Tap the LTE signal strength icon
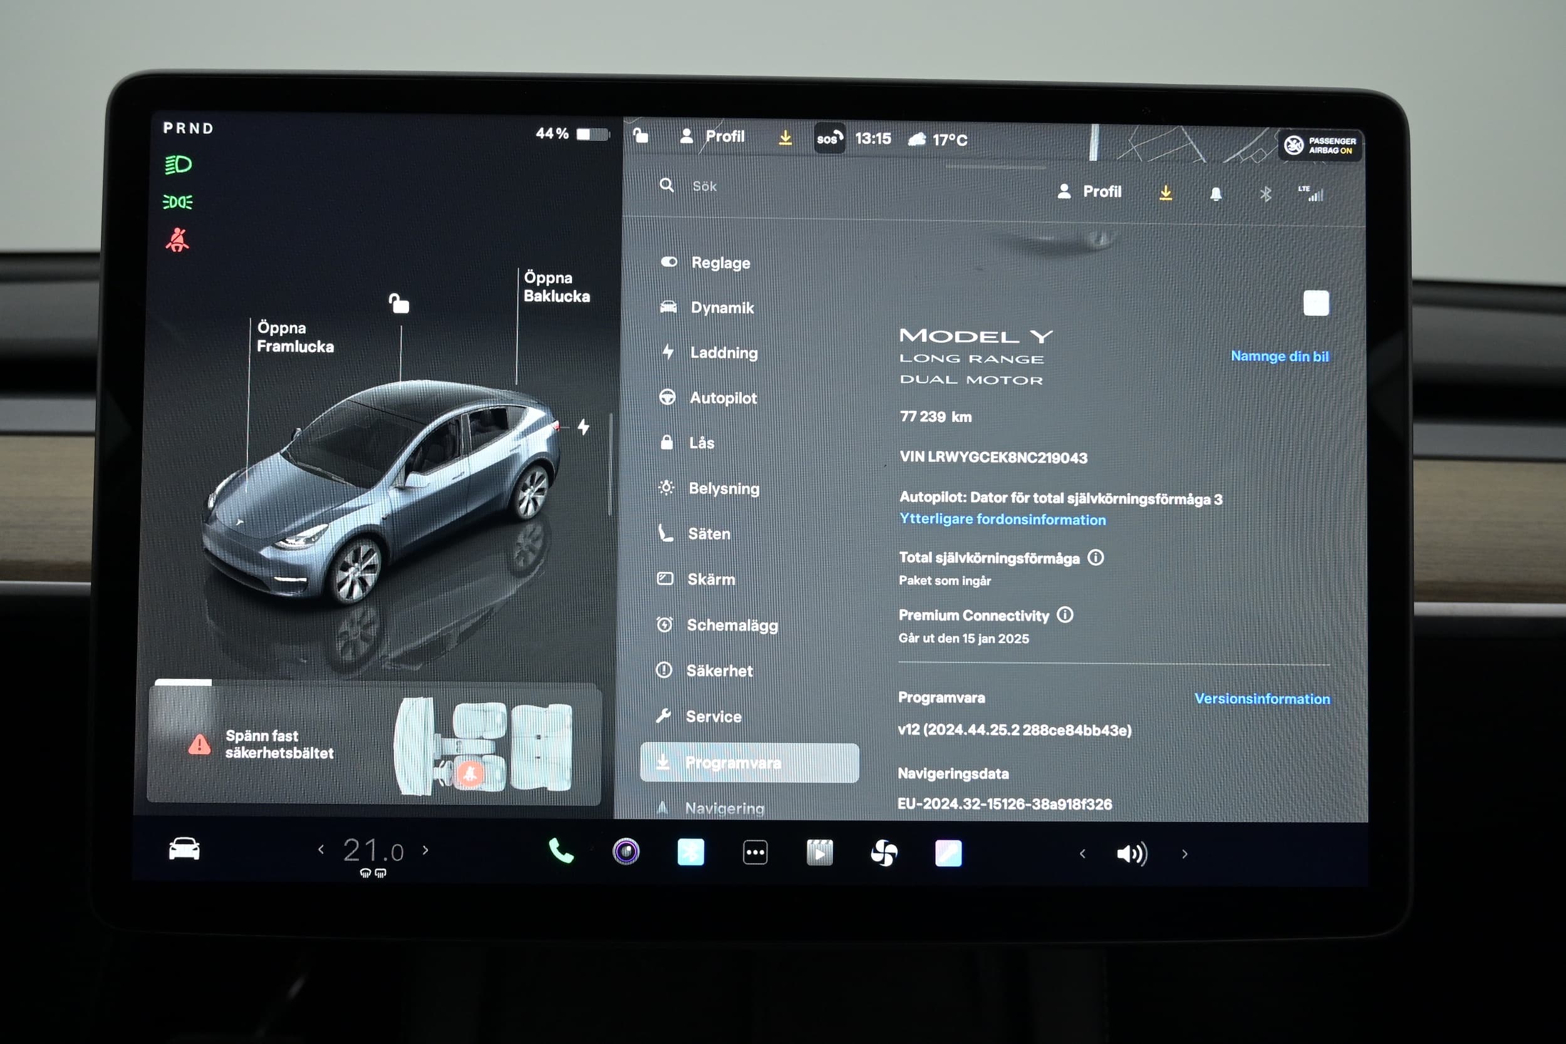This screenshot has height=1044, width=1566. (x=1311, y=194)
